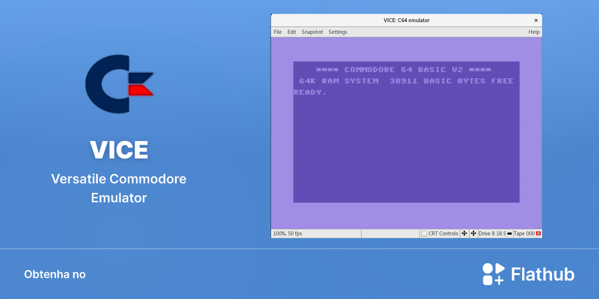Open the Snapshot menu

(x=312, y=32)
